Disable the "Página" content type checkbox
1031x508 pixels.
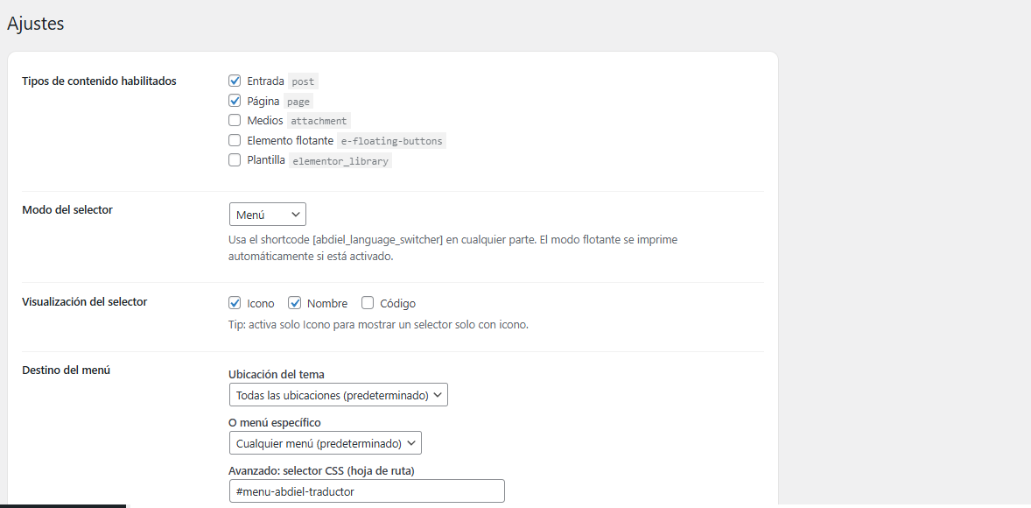(235, 100)
